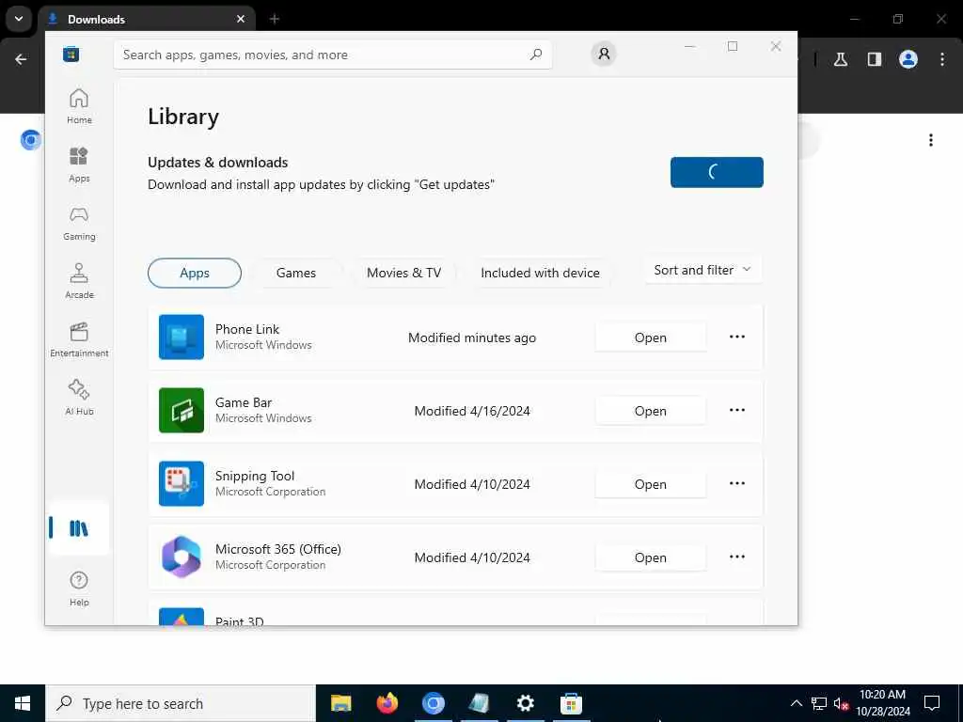
Task: Open Snipping Tool app
Action: click(x=651, y=484)
